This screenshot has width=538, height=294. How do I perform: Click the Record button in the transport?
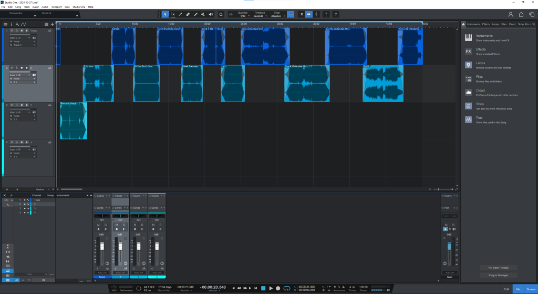[279, 288]
